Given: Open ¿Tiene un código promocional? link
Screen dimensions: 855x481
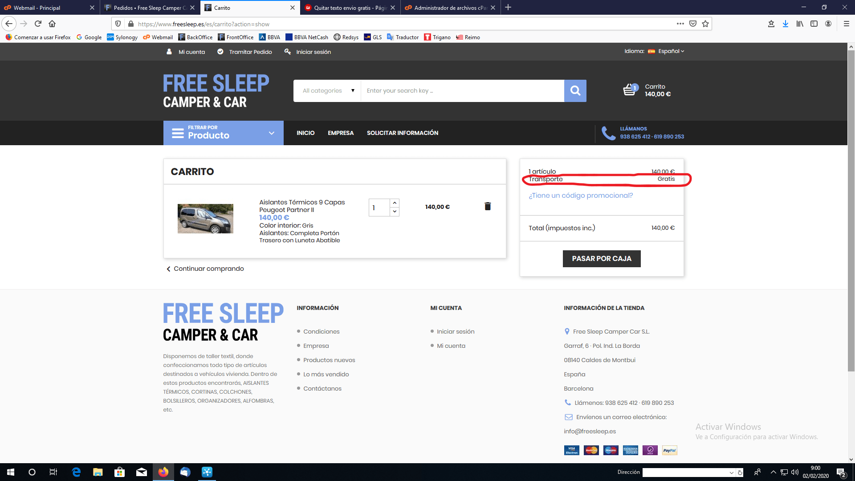Looking at the screenshot, I should pyautogui.click(x=581, y=196).
